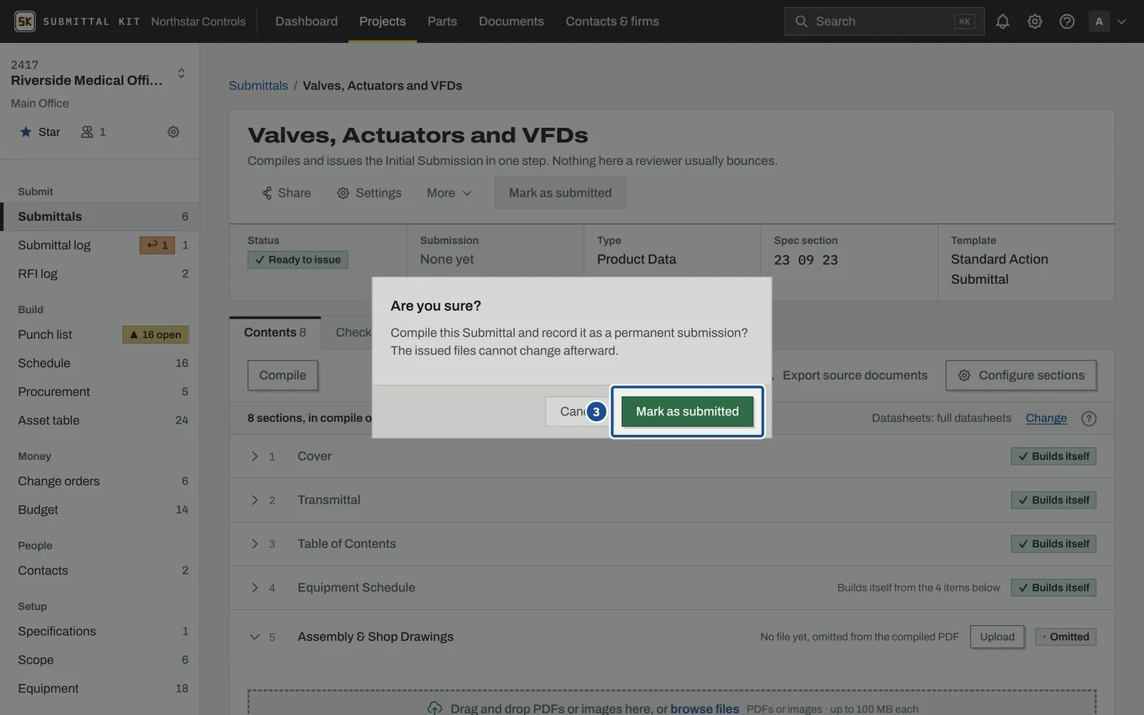Image resolution: width=1144 pixels, height=715 pixels.
Task: Click Upload for Assembly & Shop Drawings
Action: click(x=997, y=637)
